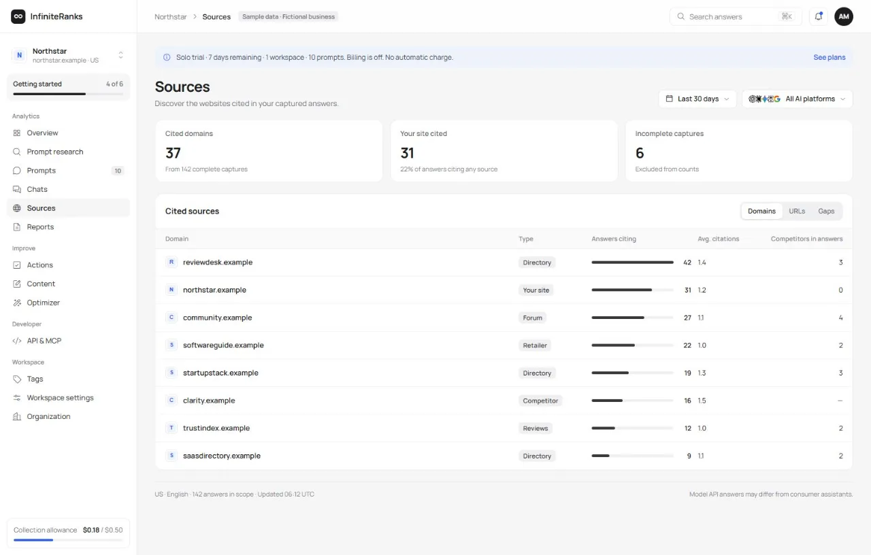Open the All AI platforms filter dropdown
The height and width of the screenshot is (555, 871).
coord(797,99)
